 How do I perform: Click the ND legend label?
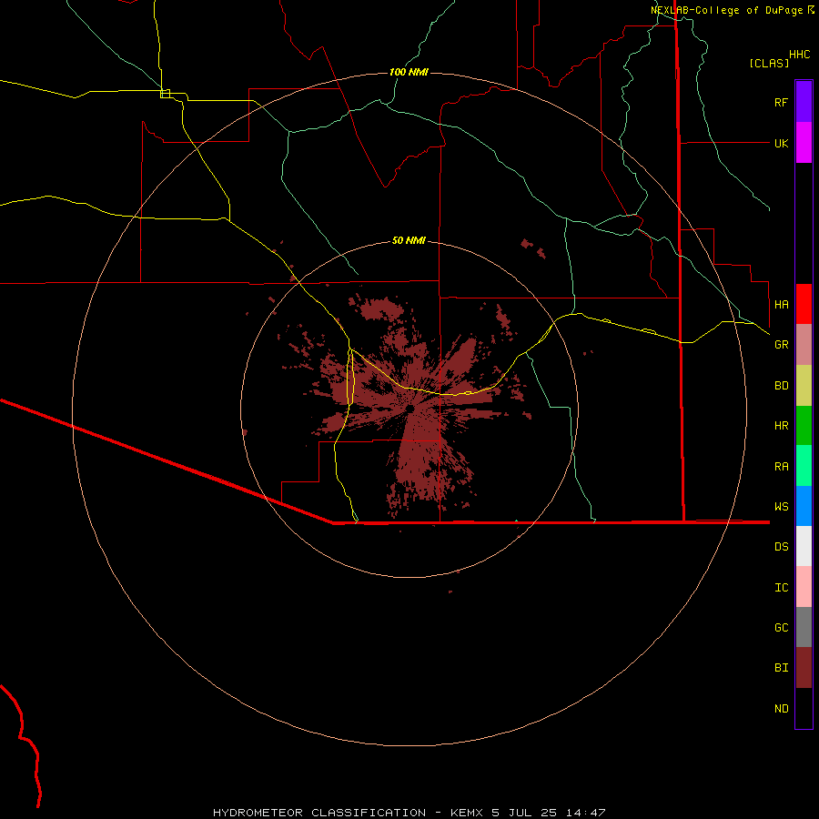point(781,708)
